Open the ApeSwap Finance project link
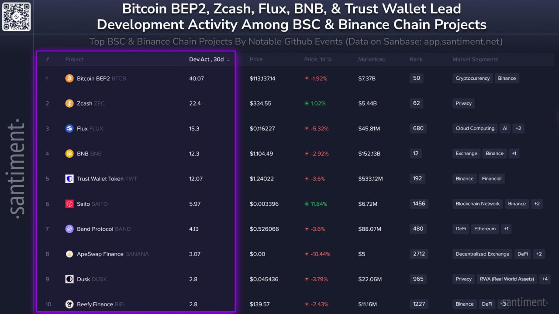Viewport: 559px width, 314px height. (x=100, y=254)
